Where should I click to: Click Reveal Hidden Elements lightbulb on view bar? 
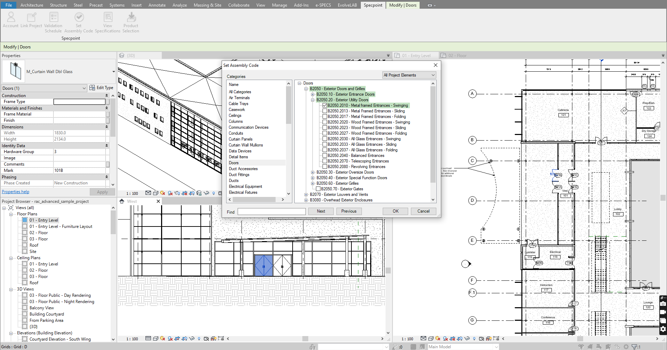(199, 338)
